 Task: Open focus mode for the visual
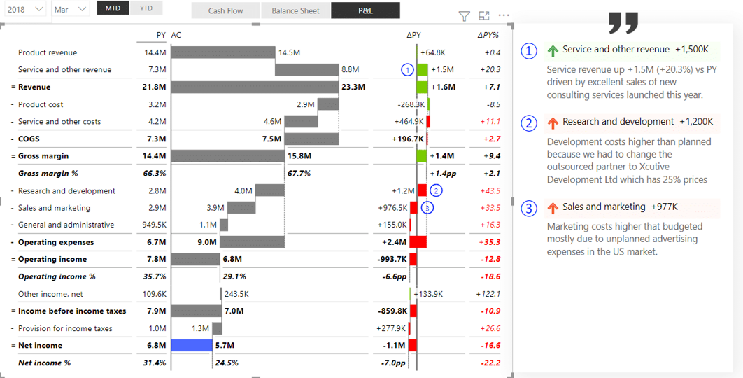pyautogui.click(x=484, y=16)
